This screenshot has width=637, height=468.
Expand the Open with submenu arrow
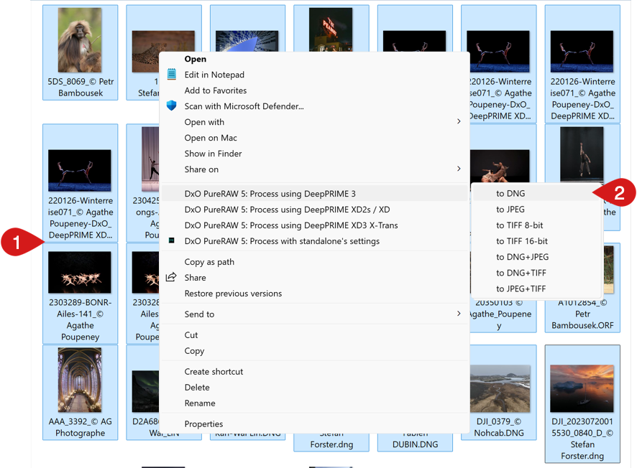point(459,121)
